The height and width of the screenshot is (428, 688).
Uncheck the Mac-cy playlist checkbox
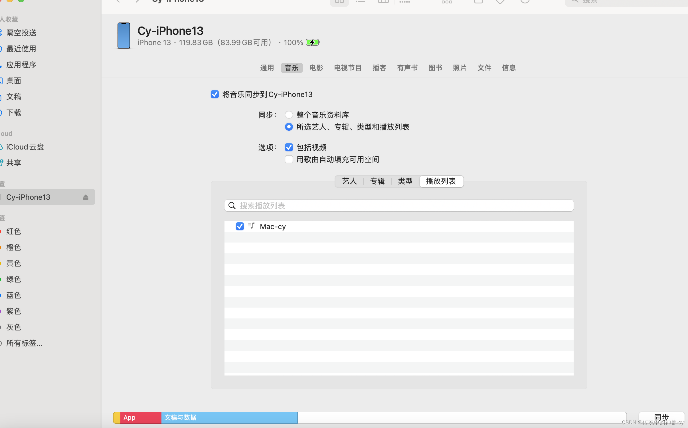pyautogui.click(x=240, y=227)
